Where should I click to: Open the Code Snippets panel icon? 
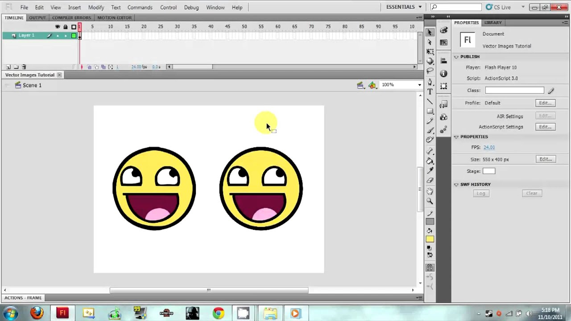click(x=443, y=104)
